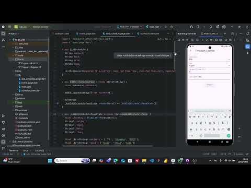This screenshot has height=188, width=251.
Task: Switch to the home_page.dart editor tab
Action: tap(86, 33)
